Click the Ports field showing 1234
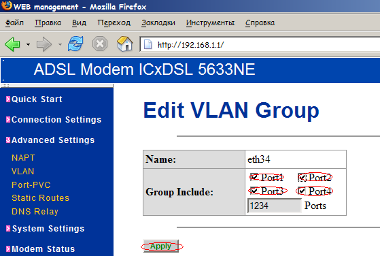This screenshot has height=256, width=380. 275,206
